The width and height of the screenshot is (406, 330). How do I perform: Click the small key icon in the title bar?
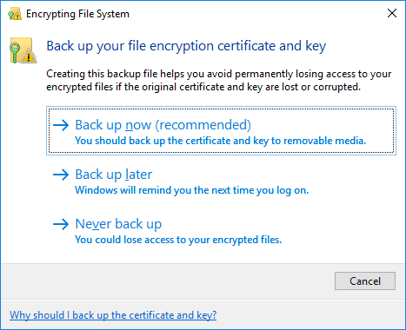[15, 14]
